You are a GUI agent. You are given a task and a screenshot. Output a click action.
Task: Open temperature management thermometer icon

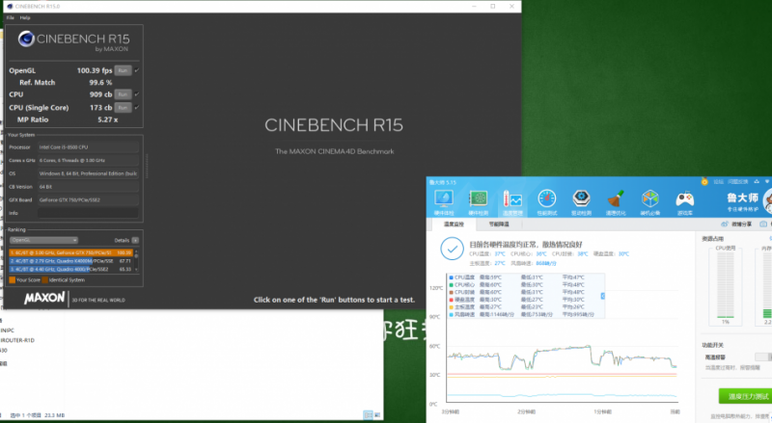click(x=512, y=198)
